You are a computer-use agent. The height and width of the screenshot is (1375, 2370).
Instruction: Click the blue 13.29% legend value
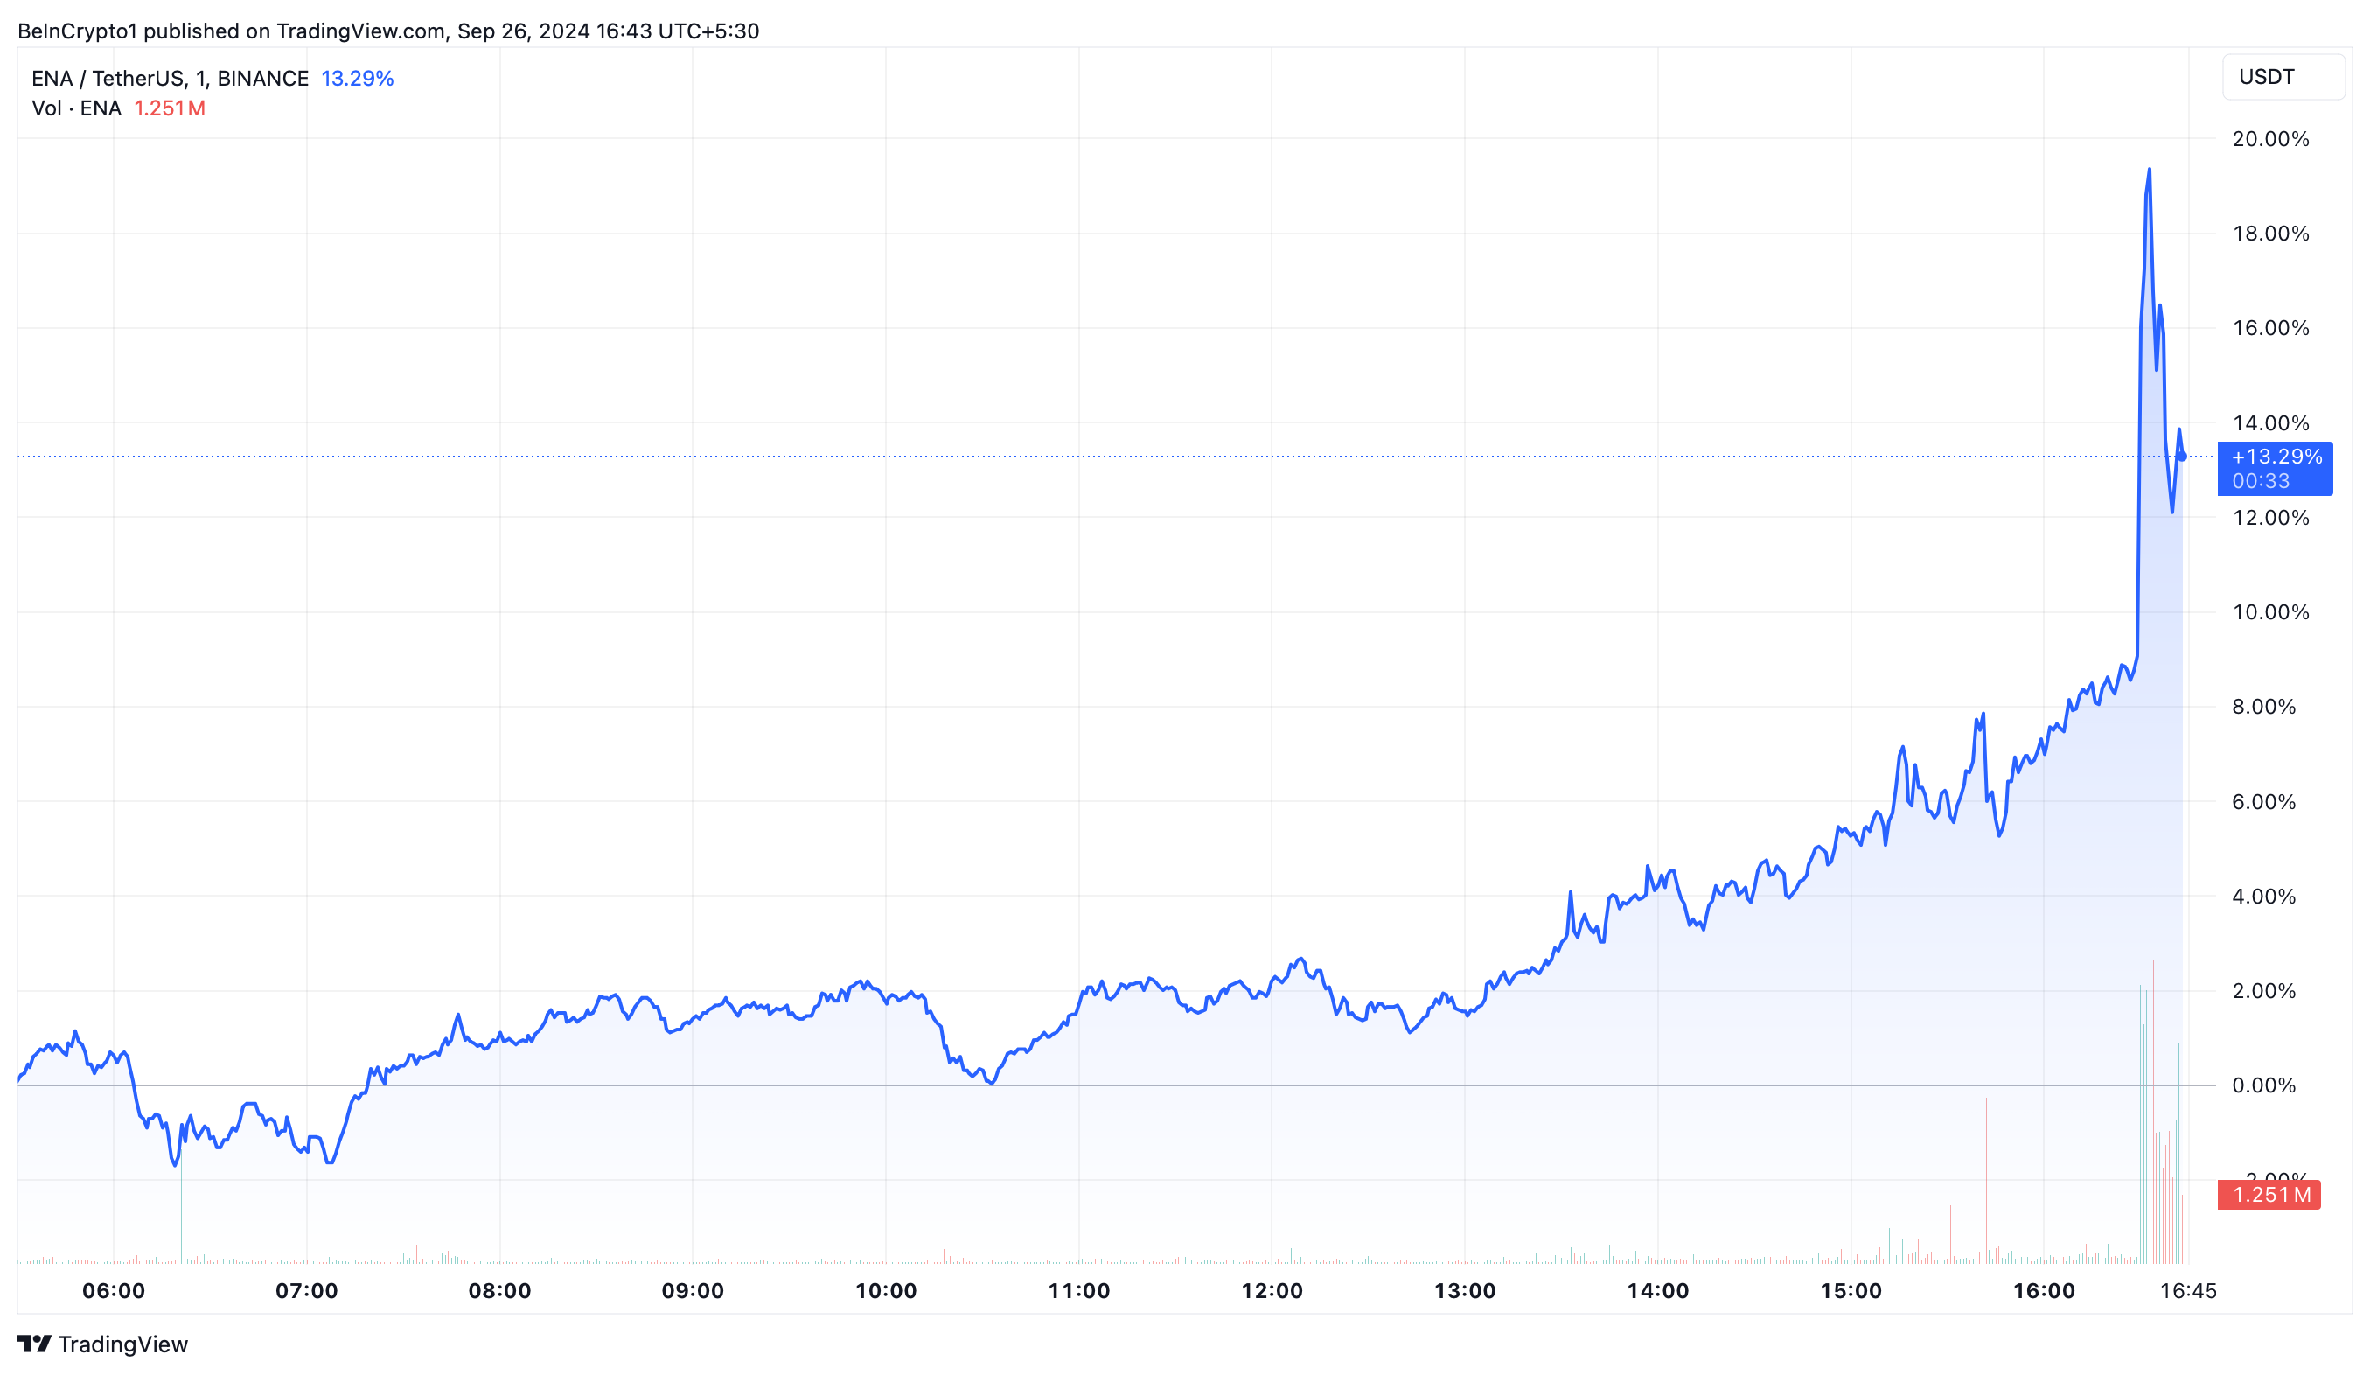click(x=358, y=78)
